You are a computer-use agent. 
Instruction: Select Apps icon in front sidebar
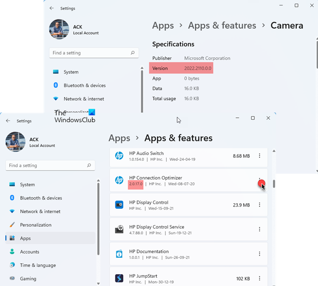12,238
